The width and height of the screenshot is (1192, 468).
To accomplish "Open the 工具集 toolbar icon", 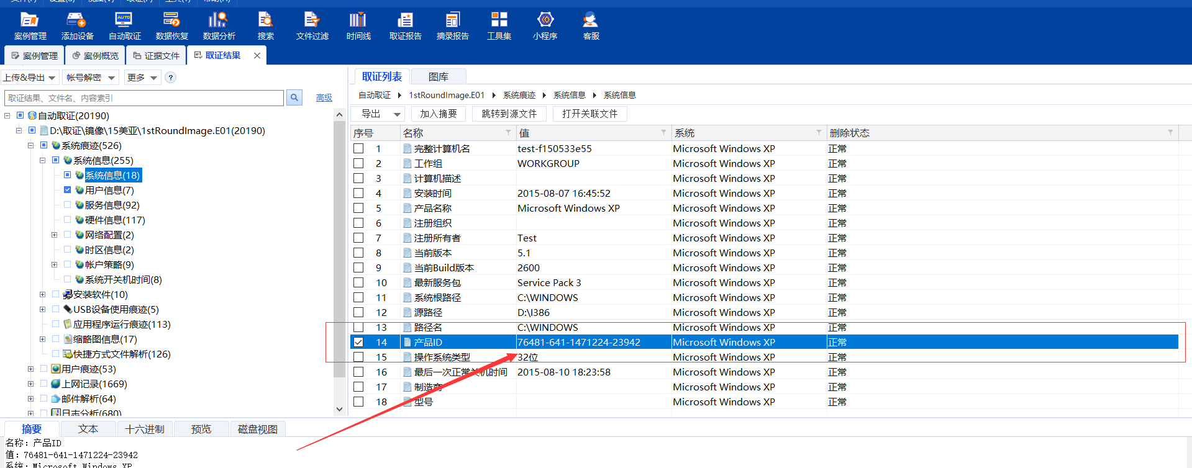I will click(x=499, y=26).
